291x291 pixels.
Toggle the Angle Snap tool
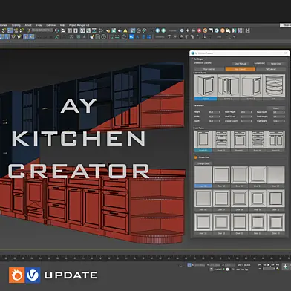(10, 30)
